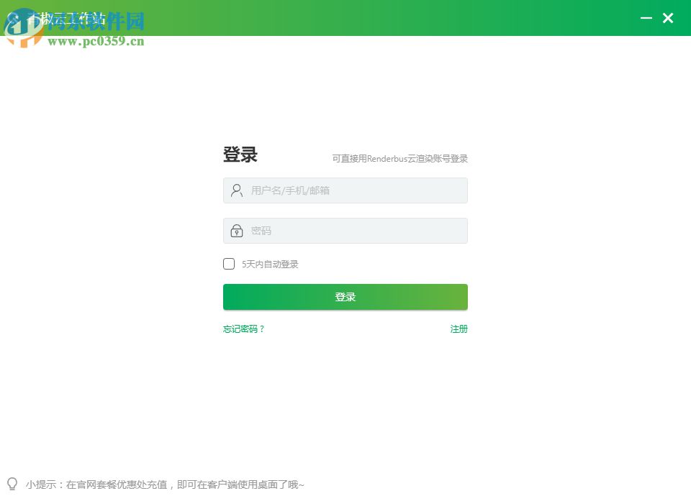The width and height of the screenshot is (691, 496).
Task: Click the user icon in username field
Action: click(x=237, y=190)
